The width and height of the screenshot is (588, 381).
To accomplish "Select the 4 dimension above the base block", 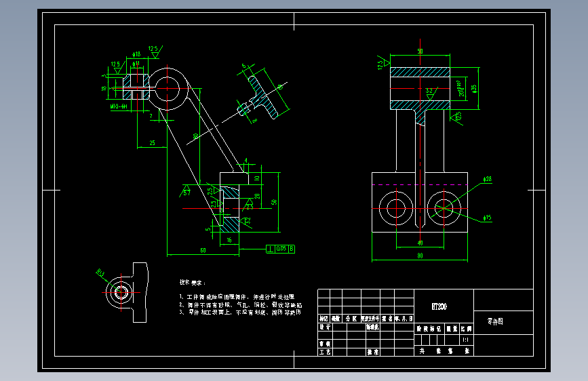I will [246, 161].
